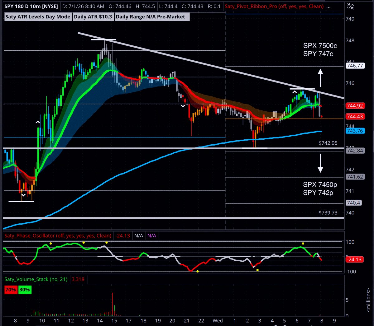Click the 21 hour mark on time axis

[186, 321]
